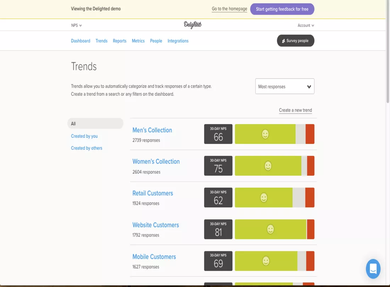390x287 pixels.
Task: Click the 30-day NPS 81 score box
Action: click(x=218, y=229)
